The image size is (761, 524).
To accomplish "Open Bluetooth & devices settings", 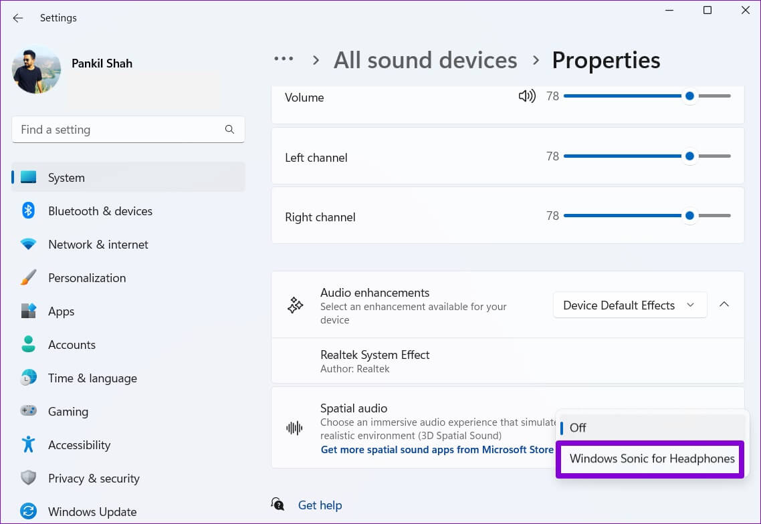I will 128,211.
